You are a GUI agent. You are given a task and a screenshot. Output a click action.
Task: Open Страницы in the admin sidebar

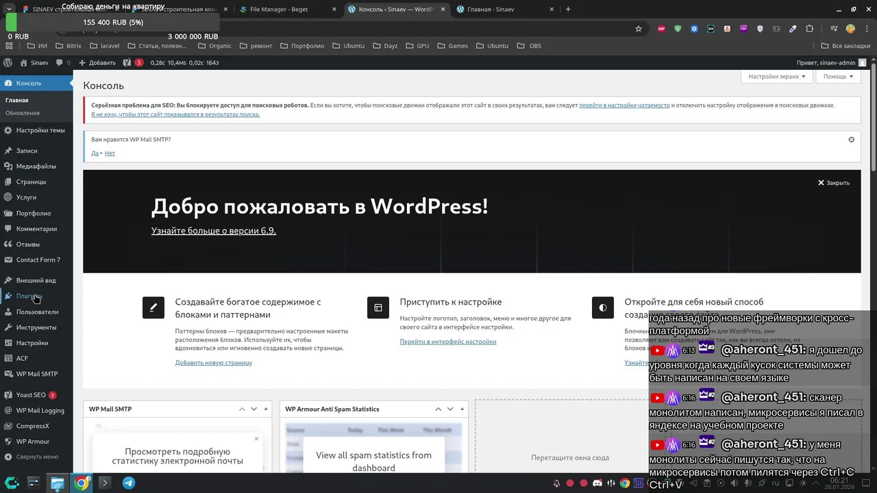[x=36, y=182]
